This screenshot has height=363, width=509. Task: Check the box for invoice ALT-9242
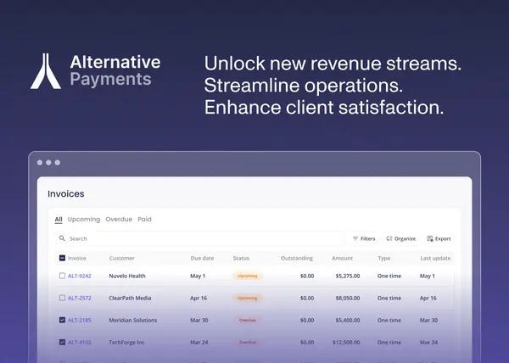click(62, 276)
